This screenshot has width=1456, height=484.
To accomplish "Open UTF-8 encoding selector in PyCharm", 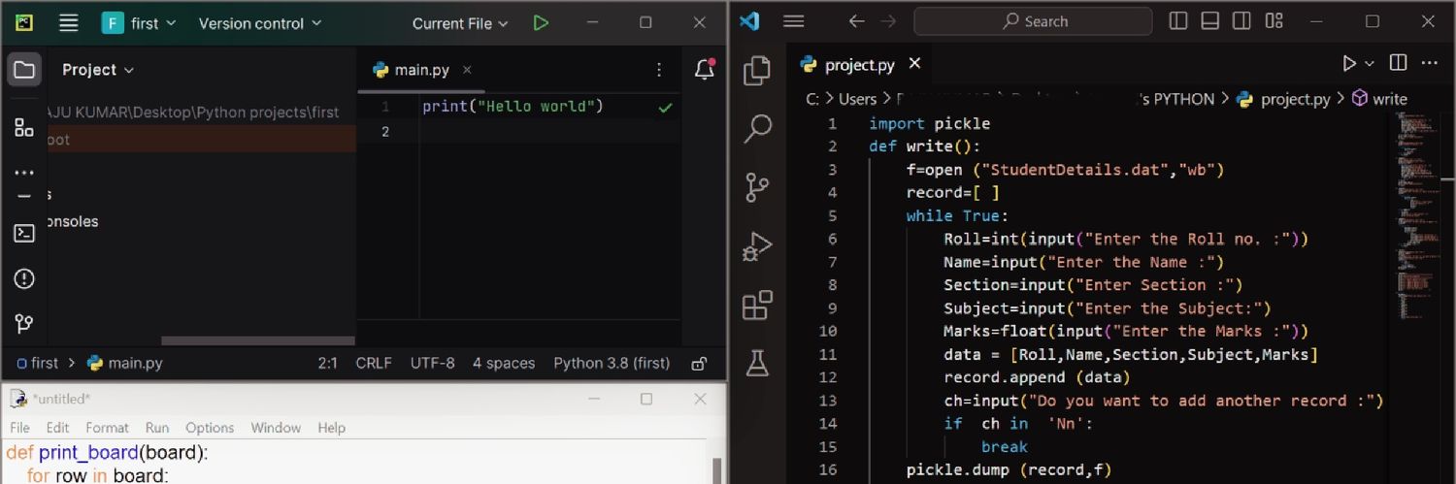I will 432,364.
